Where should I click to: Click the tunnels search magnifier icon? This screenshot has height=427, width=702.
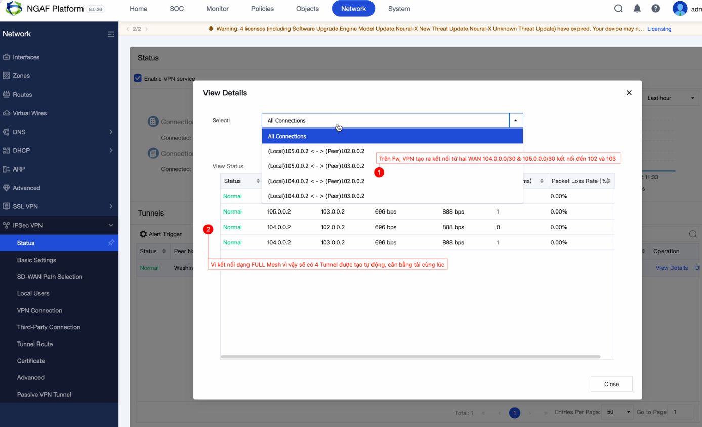(x=693, y=234)
